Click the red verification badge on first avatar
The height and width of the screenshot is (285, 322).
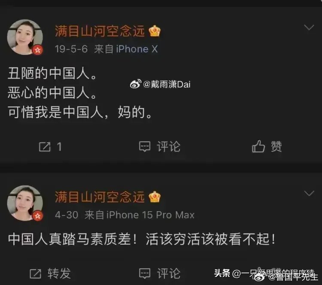coord(38,50)
